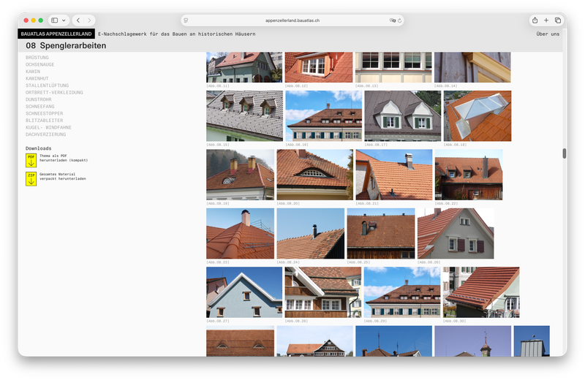Open thumbnail Abb.08.12 dormer window
Image resolution: width=585 pixels, height=380 pixels.
point(319,67)
